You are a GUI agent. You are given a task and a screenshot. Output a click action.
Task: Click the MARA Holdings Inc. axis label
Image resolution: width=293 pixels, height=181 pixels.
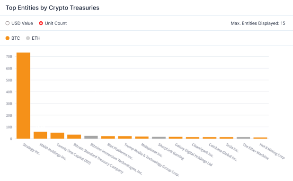(53, 152)
